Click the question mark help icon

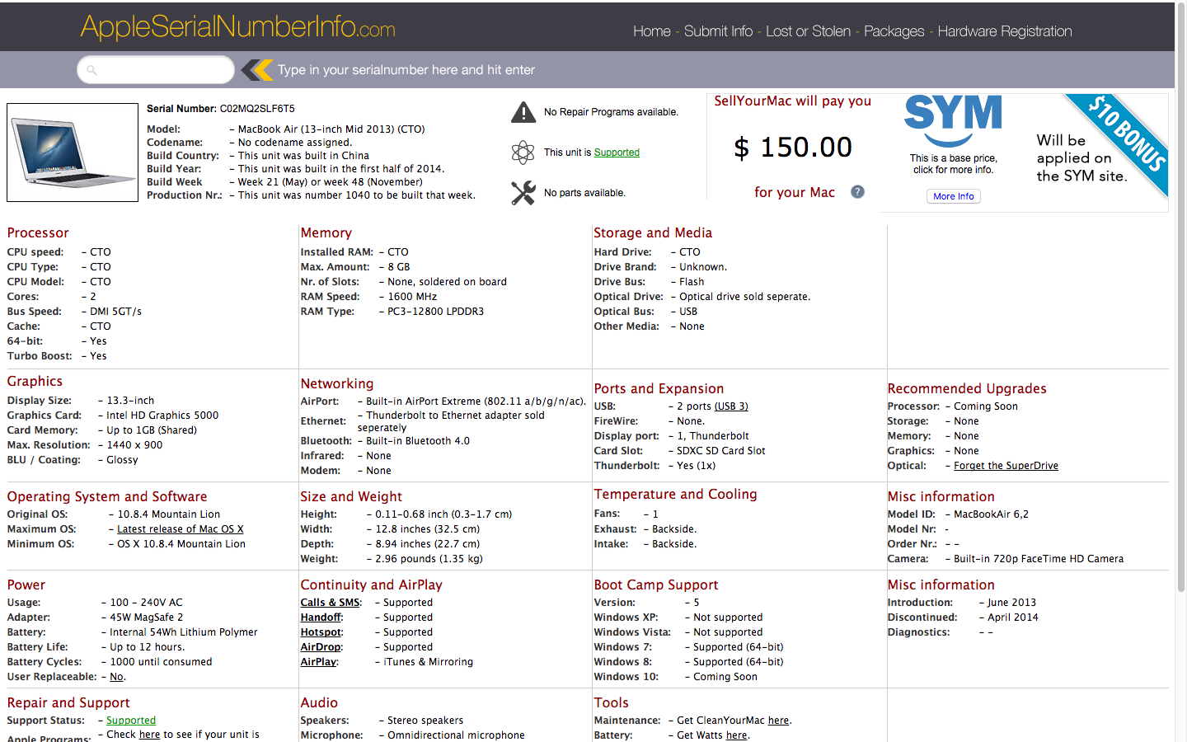[x=857, y=192]
